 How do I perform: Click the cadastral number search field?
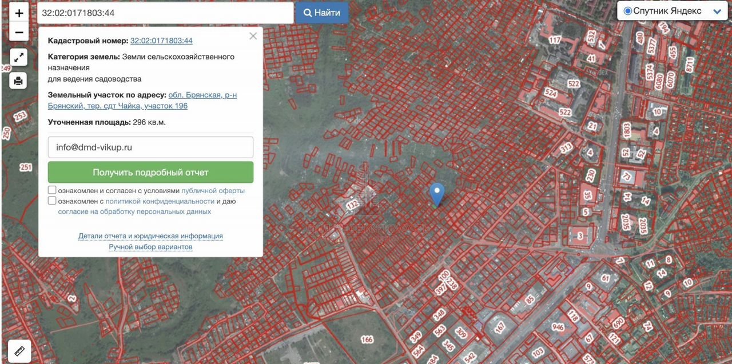click(165, 13)
